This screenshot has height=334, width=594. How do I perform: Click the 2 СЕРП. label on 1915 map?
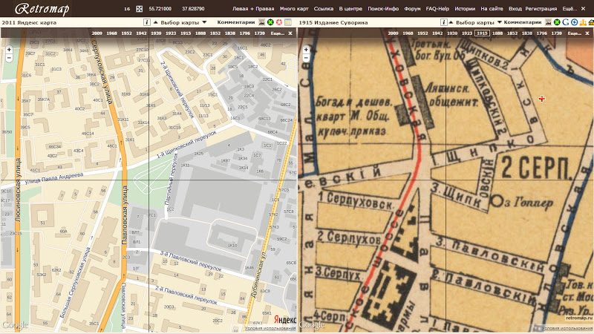tap(535, 167)
